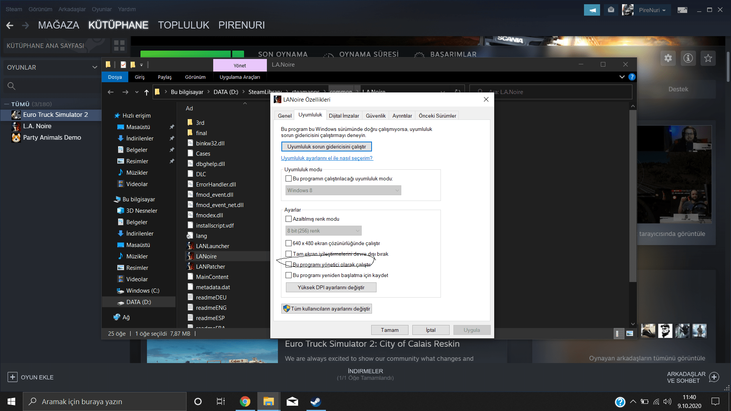Open Steam from the Windows taskbar
Screen dimensions: 731x411
pos(316,401)
